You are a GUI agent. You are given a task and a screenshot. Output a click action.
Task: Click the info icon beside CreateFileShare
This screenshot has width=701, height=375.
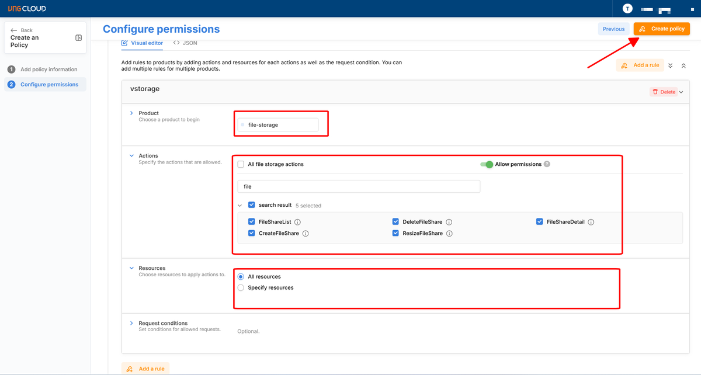coord(306,234)
